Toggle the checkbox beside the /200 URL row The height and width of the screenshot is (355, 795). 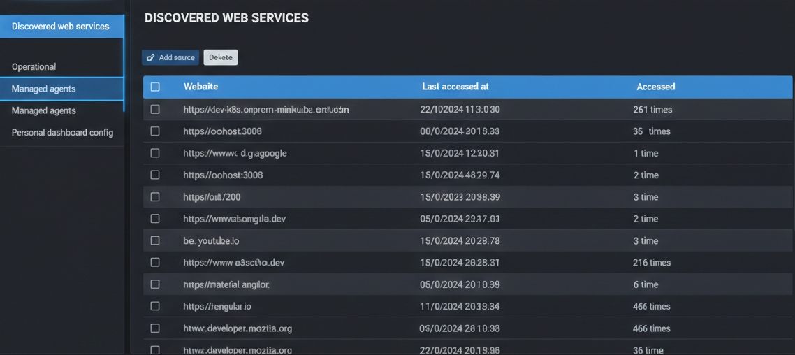click(155, 197)
